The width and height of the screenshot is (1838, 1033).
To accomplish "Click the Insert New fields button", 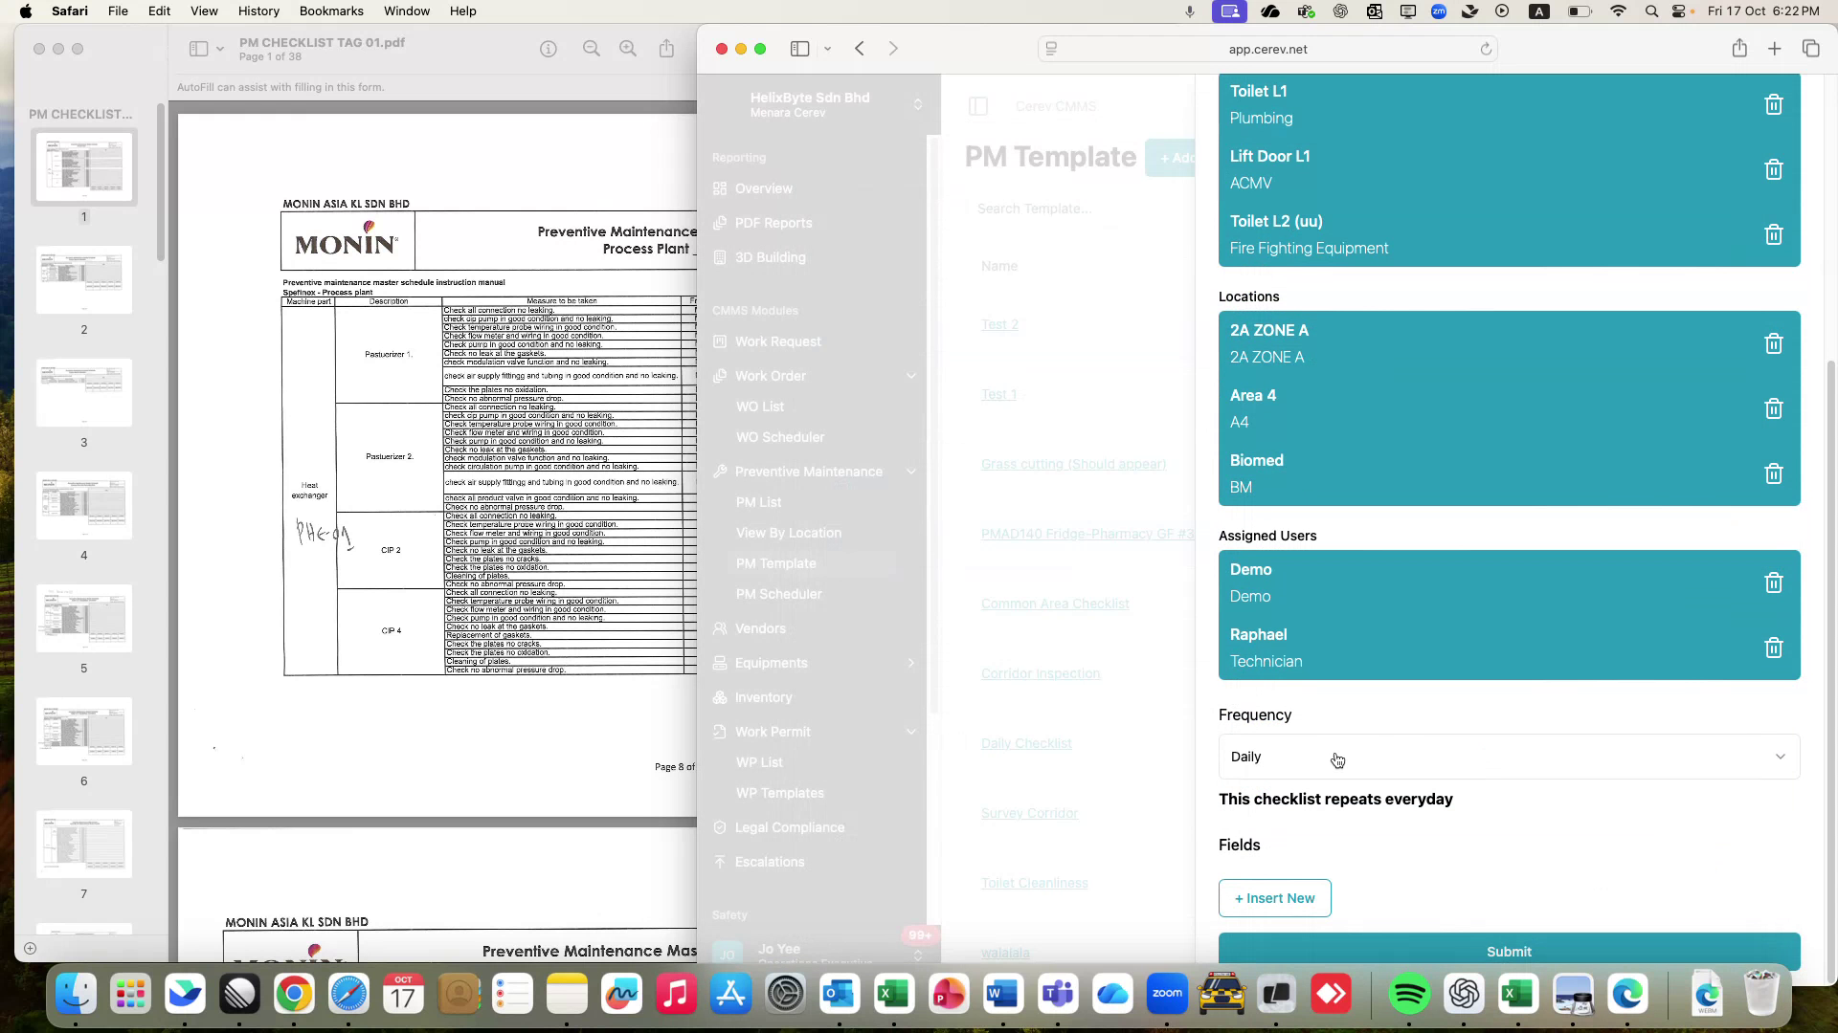I will (1274, 898).
